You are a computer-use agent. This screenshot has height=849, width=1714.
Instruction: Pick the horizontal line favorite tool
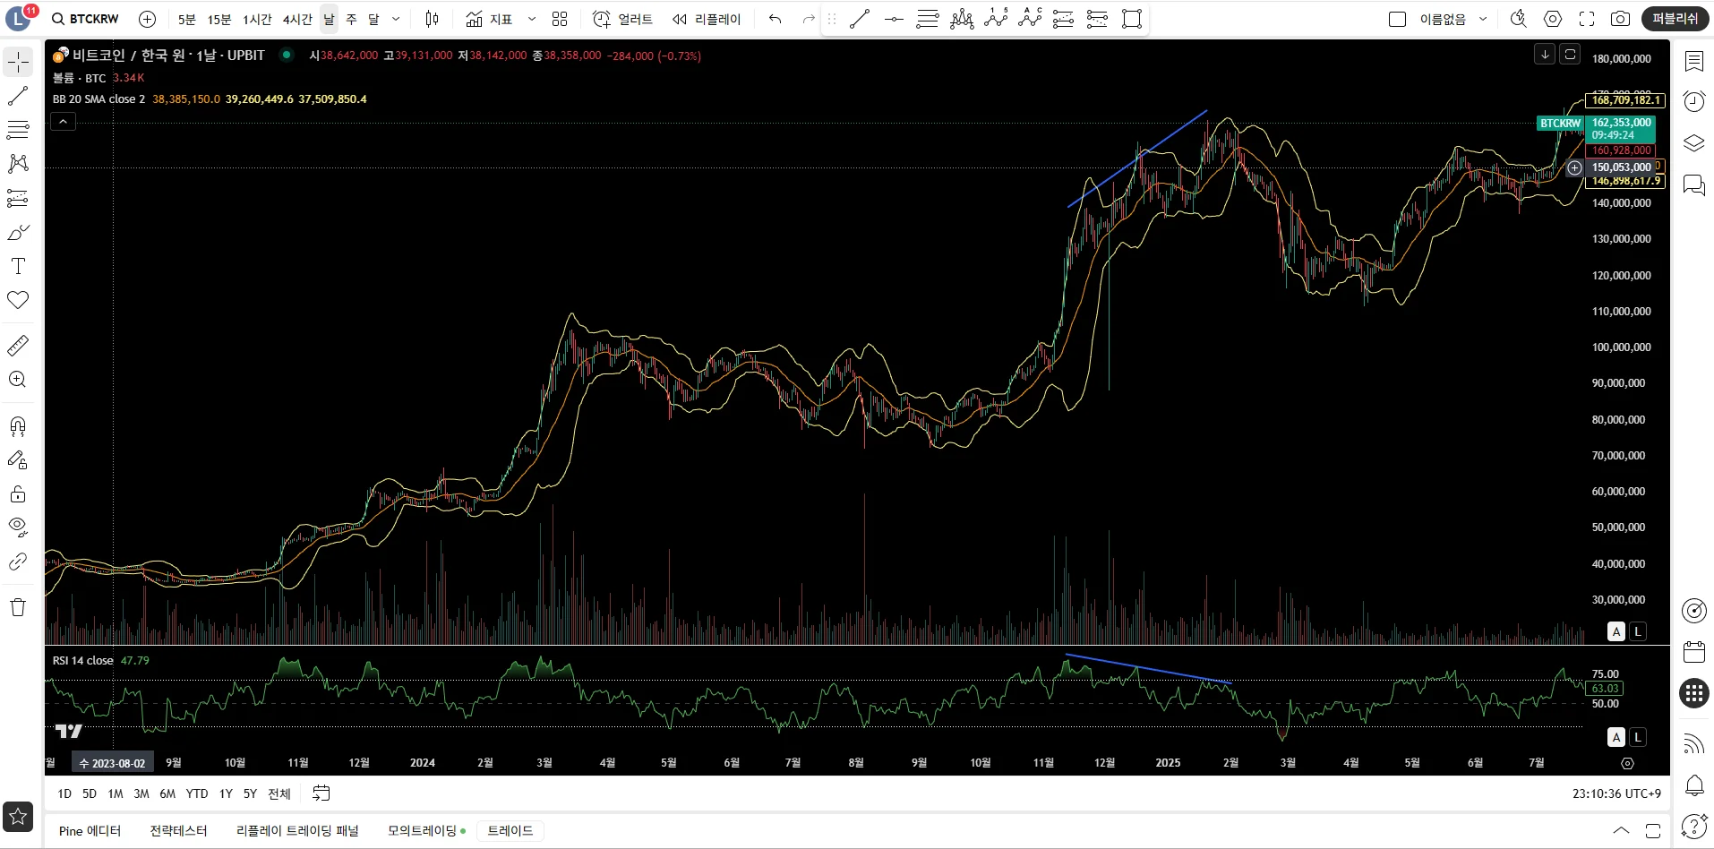click(x=894, y=19)
